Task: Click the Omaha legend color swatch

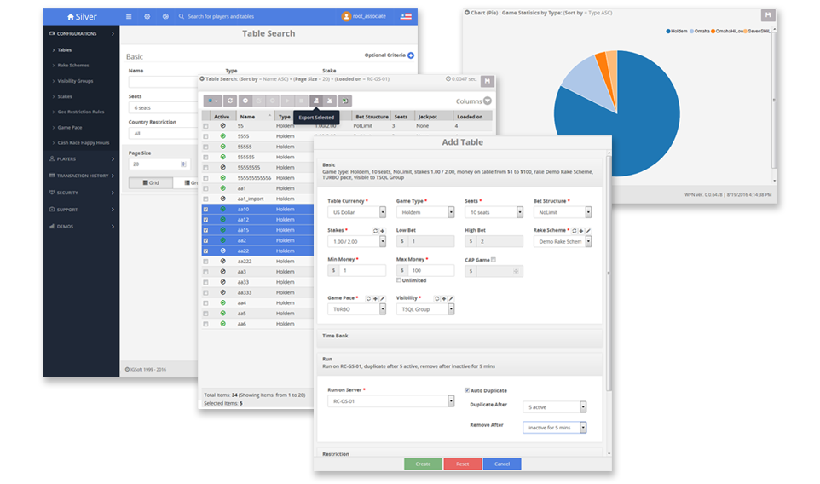Action: pyautogui.click(x=691, y=32)
